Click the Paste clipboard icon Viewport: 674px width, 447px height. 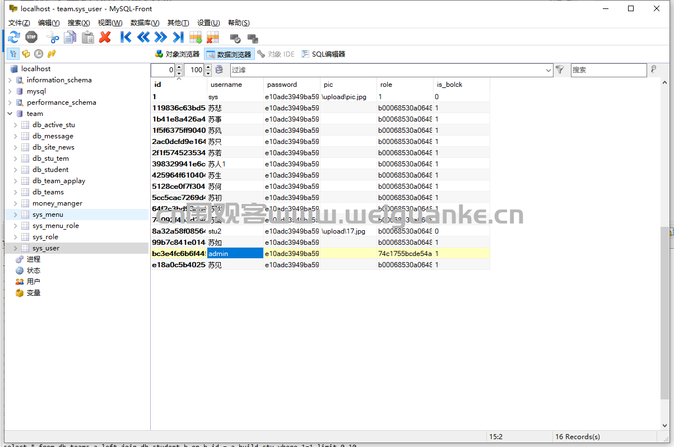click(88, 38)
